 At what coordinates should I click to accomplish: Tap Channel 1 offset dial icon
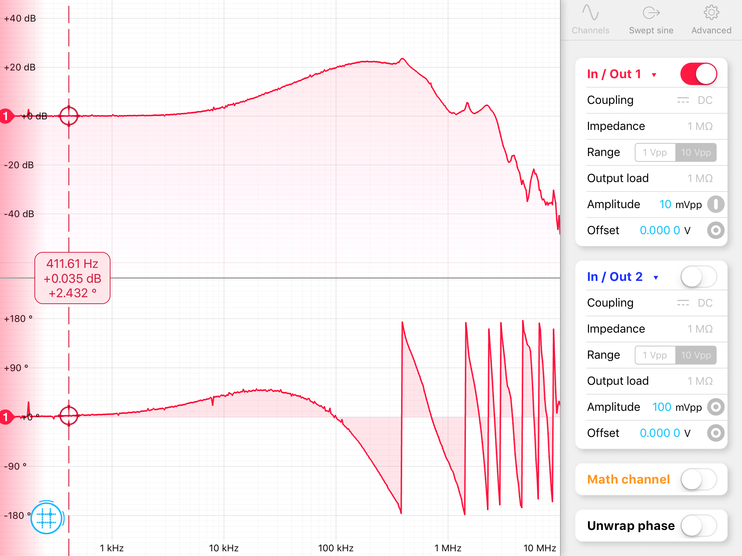tap(716, 230)
